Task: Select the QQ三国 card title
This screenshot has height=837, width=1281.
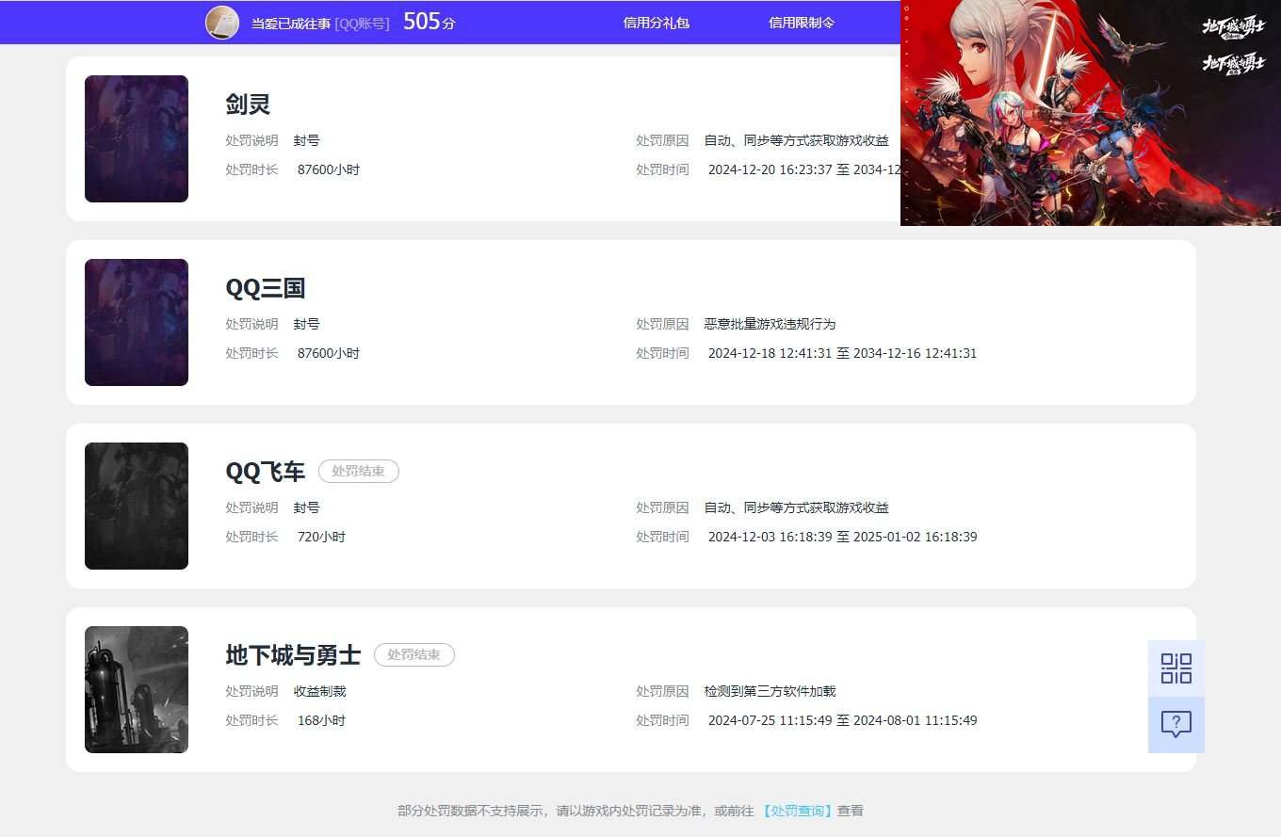Action: pyautogui.click(x=266, y=288)
